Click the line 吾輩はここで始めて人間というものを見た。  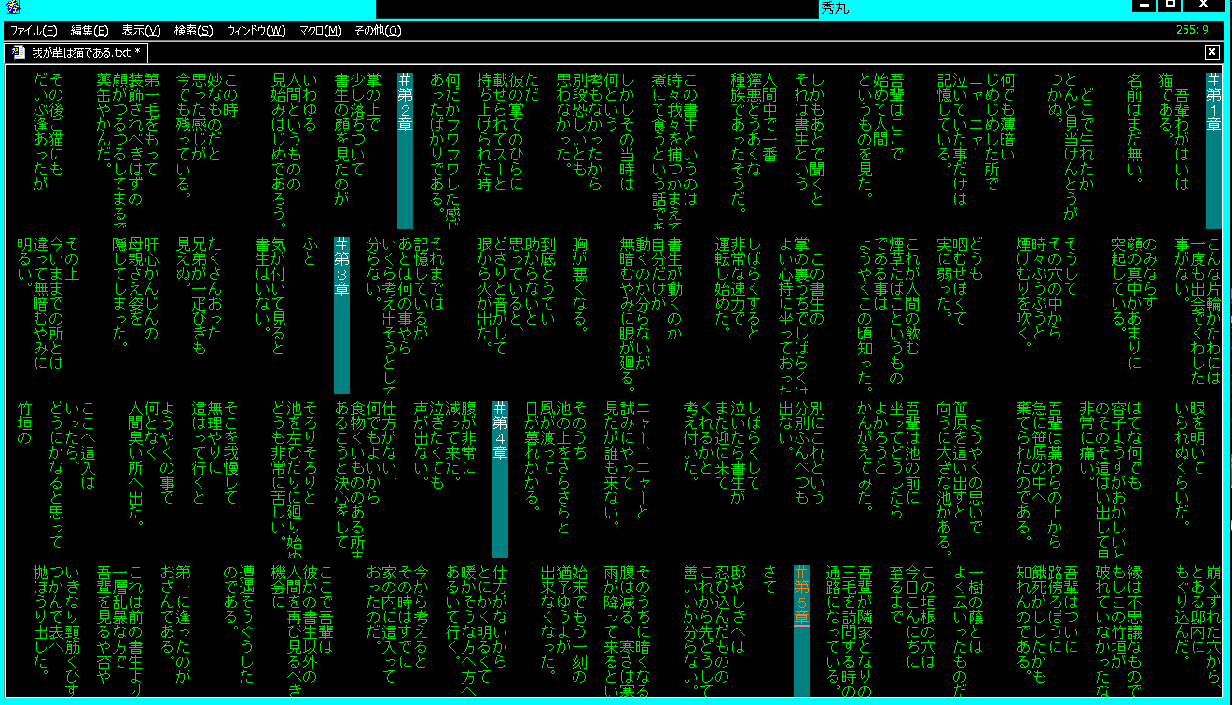click(880, 135)
